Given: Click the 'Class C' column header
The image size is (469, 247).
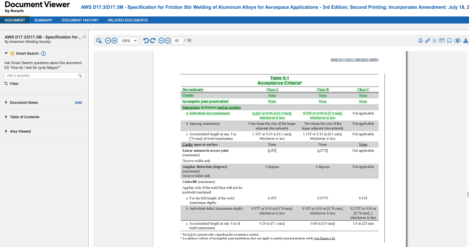Looking at the screenshot, I should tap(363, 90).
